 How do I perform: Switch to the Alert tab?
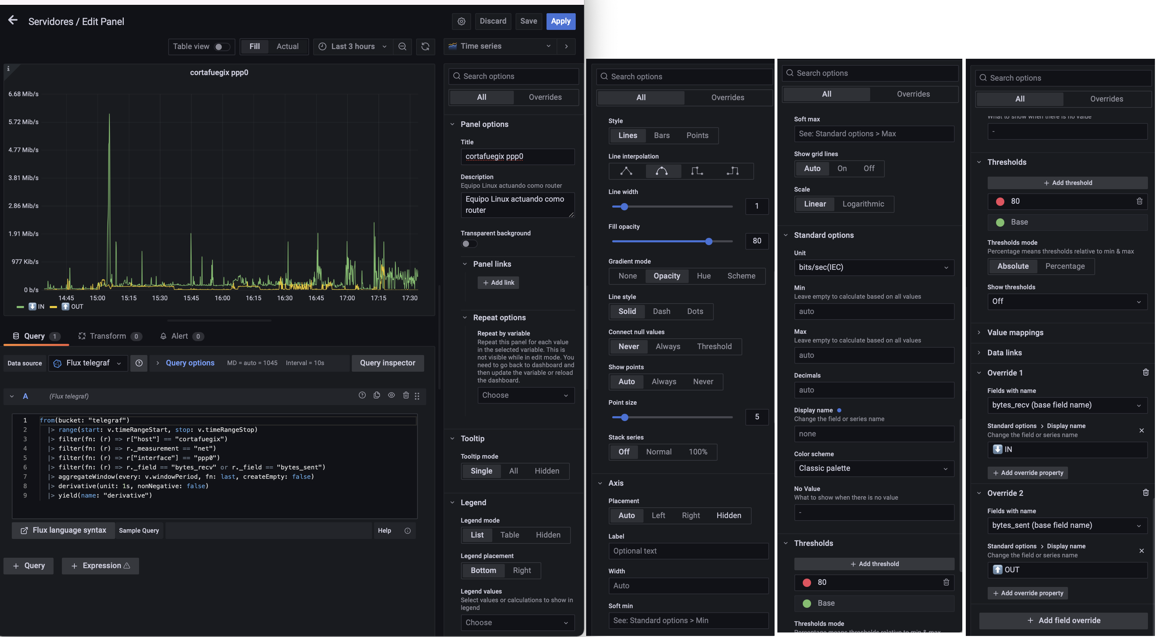pyautogui.click(x=181, y=336)
